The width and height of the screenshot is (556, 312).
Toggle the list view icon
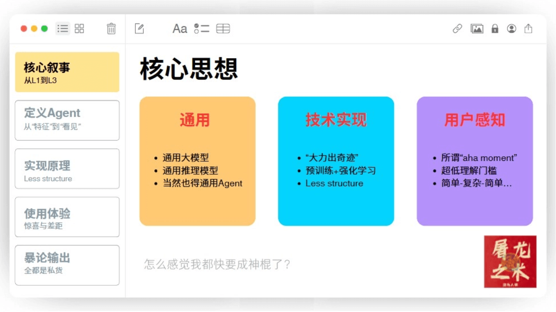click(x=63, y=28)
